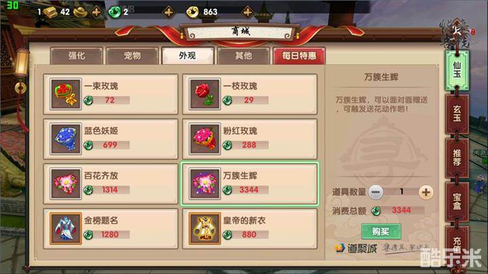
Task: Switch to 玄玉 side tab
Action: (x=457, y=114)
